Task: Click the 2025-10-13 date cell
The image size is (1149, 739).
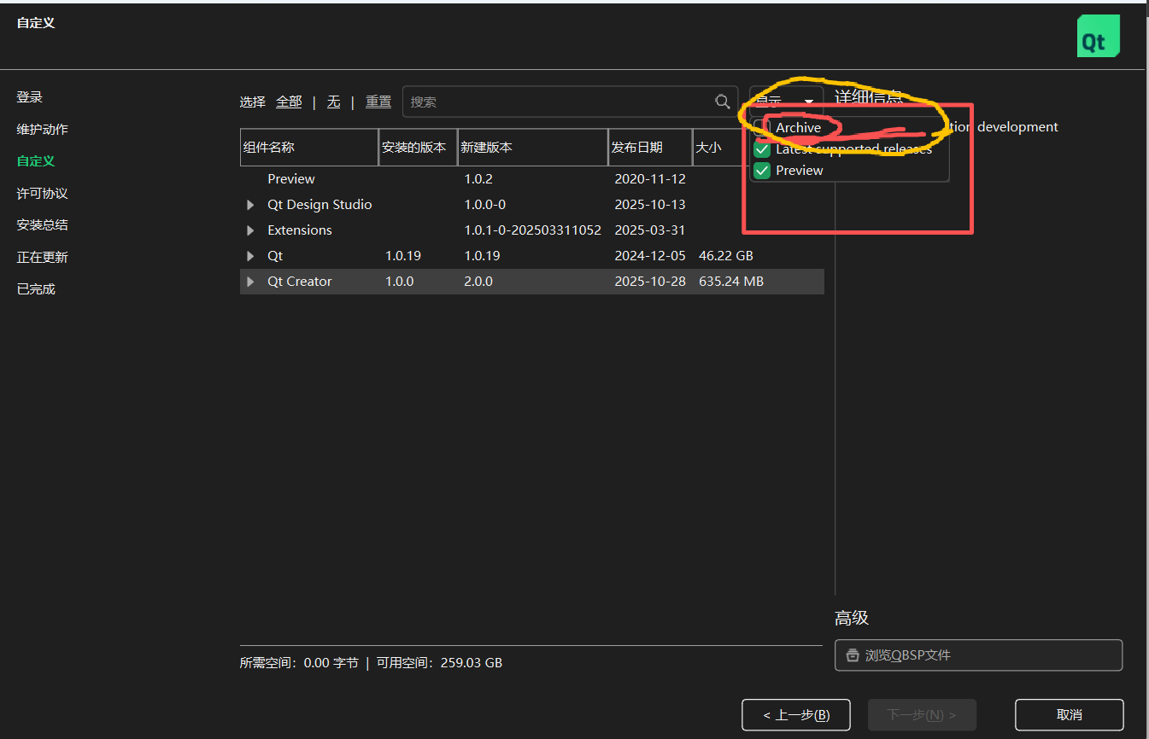Action: click(650, 205)
